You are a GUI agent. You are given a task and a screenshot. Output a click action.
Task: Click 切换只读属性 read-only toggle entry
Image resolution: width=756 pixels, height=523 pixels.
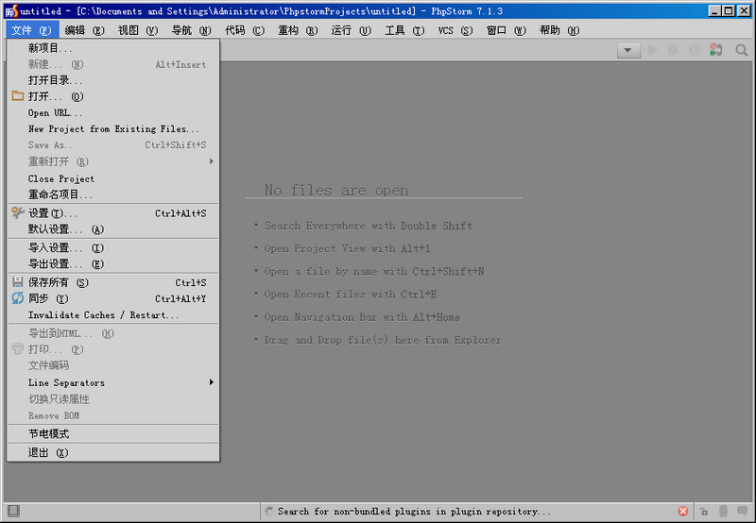click(x=113, y=399)
